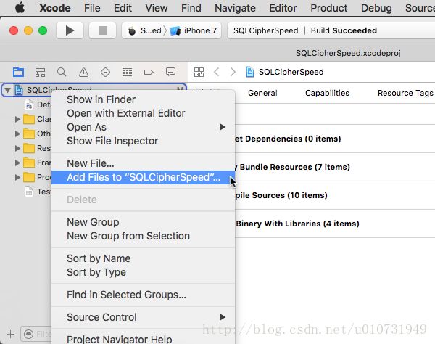Screen dimensions: 435x344
Task: Expand the Oth... folder group
Action: click(17, 134)
